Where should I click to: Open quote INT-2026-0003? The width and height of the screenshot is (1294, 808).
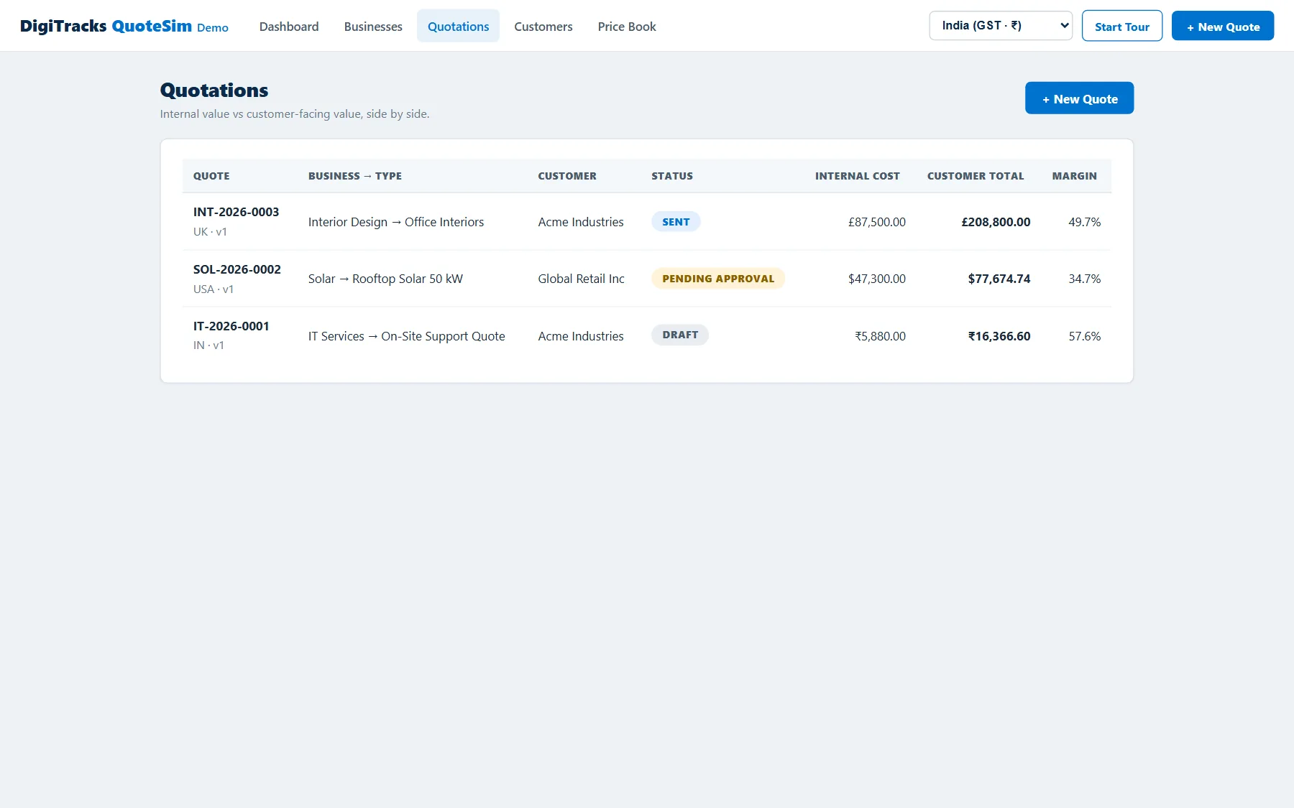coord(236,212)
